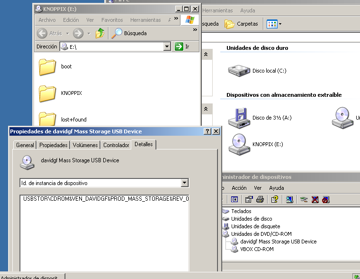Click KNOPPIX (E:) window title bar drive icon
Image resolution: width=360 pixels, height=279 pixels.
39,9
